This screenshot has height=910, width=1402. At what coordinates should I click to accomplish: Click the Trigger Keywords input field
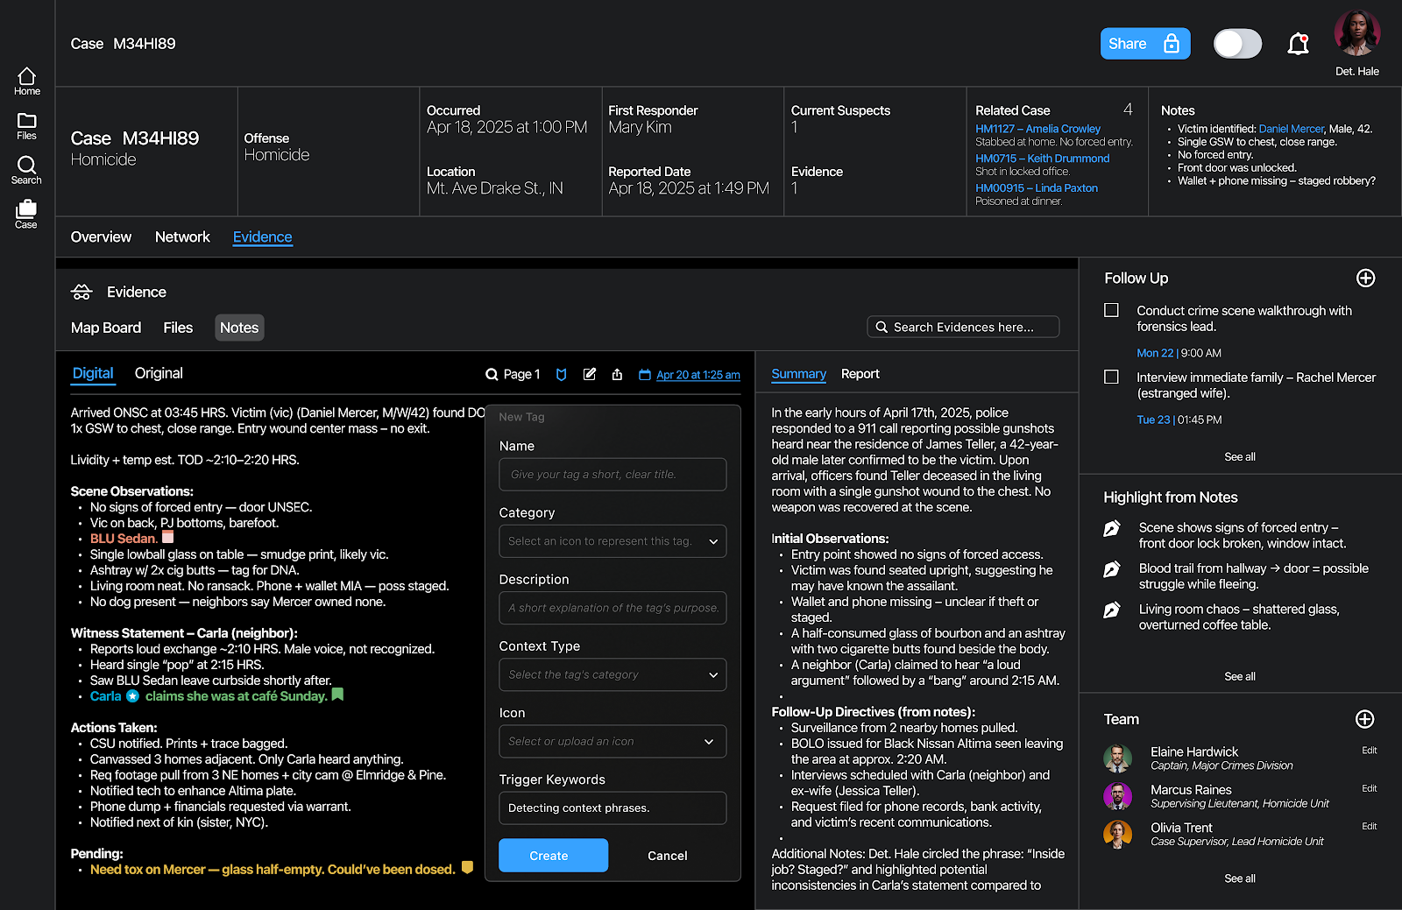coord(612,808)
